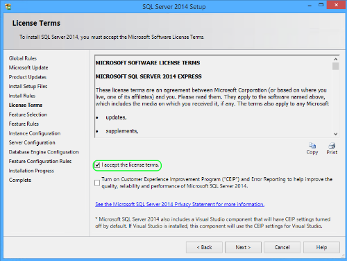
Task: Select 'Database Engine Configuration' step
Action: tap(44, 152)
